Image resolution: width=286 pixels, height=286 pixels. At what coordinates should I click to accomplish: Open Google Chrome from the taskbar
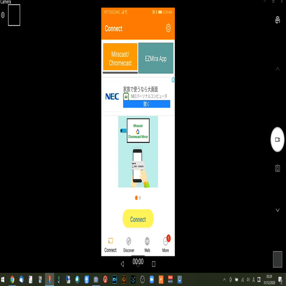(x=12, y=280)
